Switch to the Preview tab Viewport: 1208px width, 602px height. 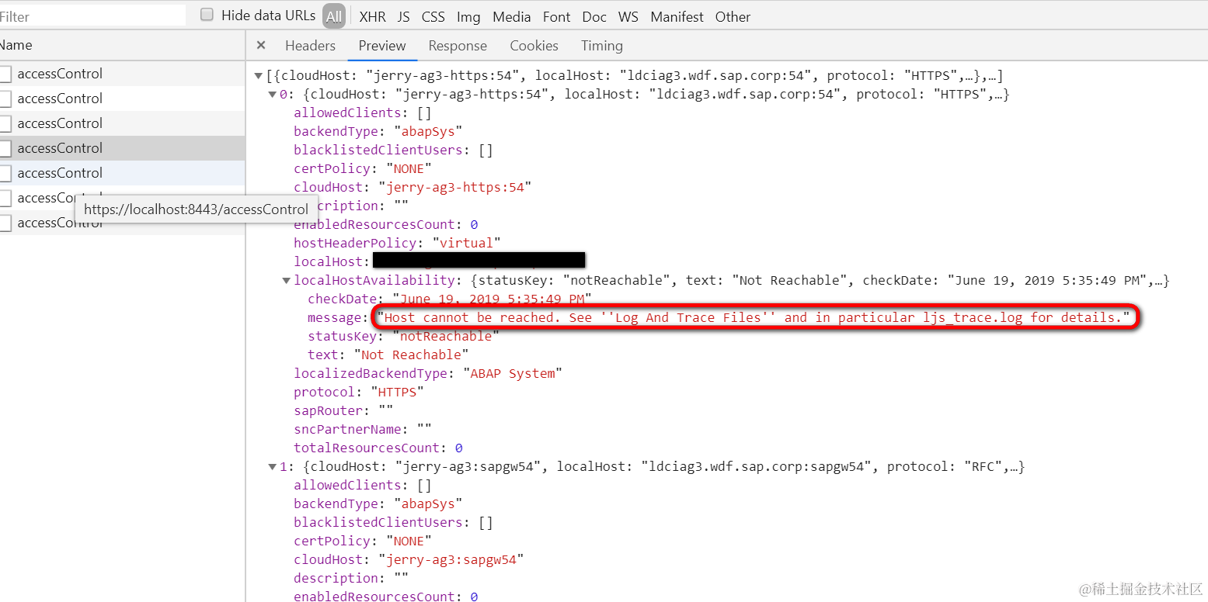pos(382,46)
